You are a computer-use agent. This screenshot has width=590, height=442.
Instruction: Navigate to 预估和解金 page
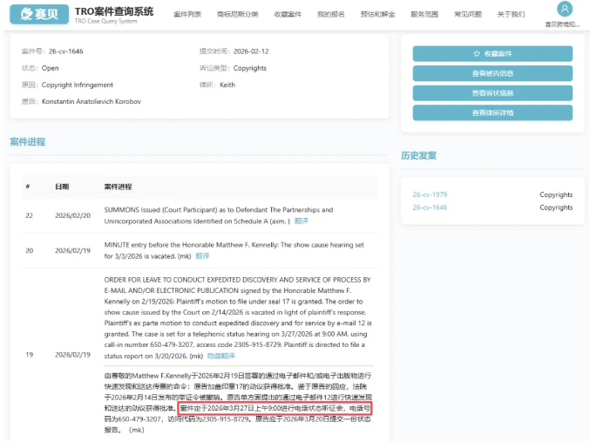(376, 15)
